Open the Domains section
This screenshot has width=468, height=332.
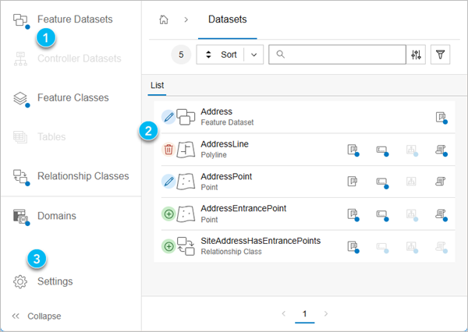57,215
